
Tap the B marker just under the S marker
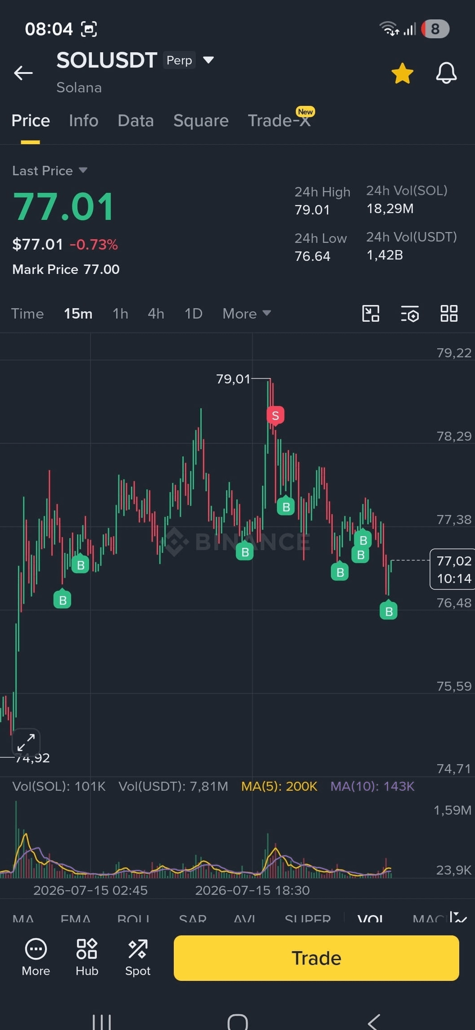(x=286, y=506)
